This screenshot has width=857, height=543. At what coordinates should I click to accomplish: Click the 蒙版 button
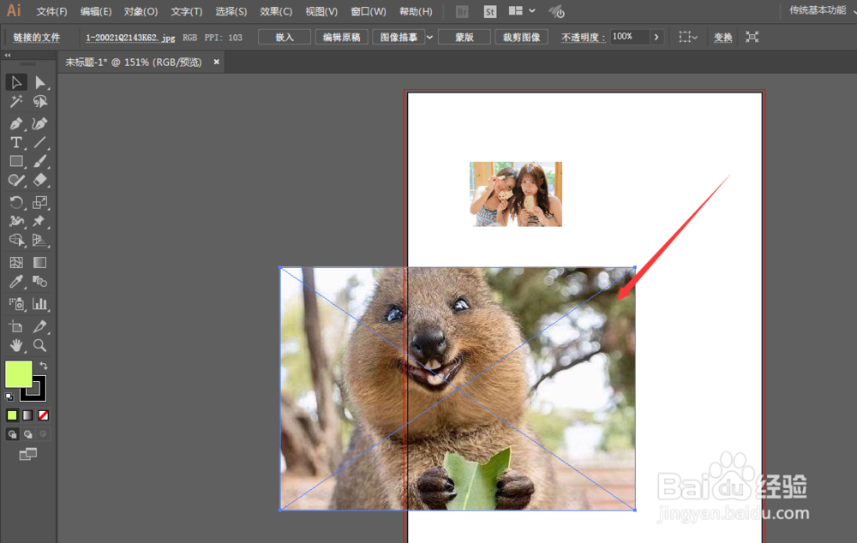[464, 37]
